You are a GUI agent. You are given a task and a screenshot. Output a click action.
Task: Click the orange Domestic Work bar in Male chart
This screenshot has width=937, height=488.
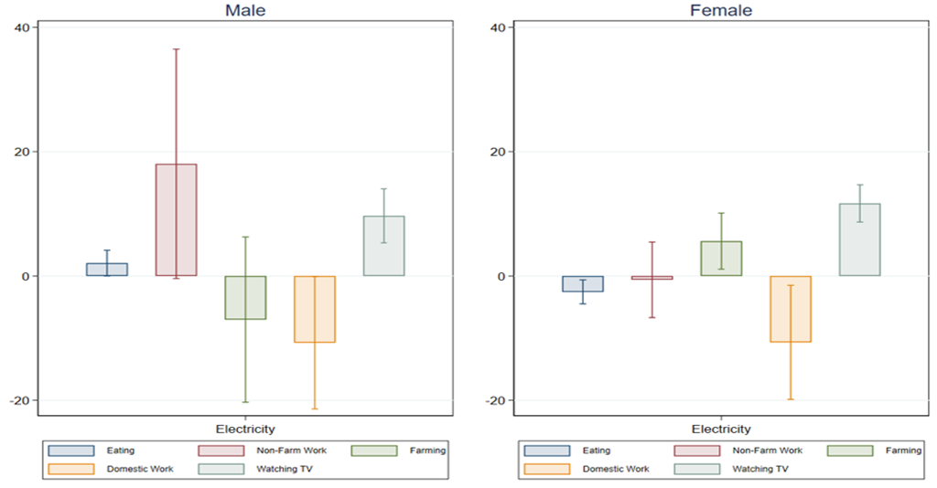[315, 309]
